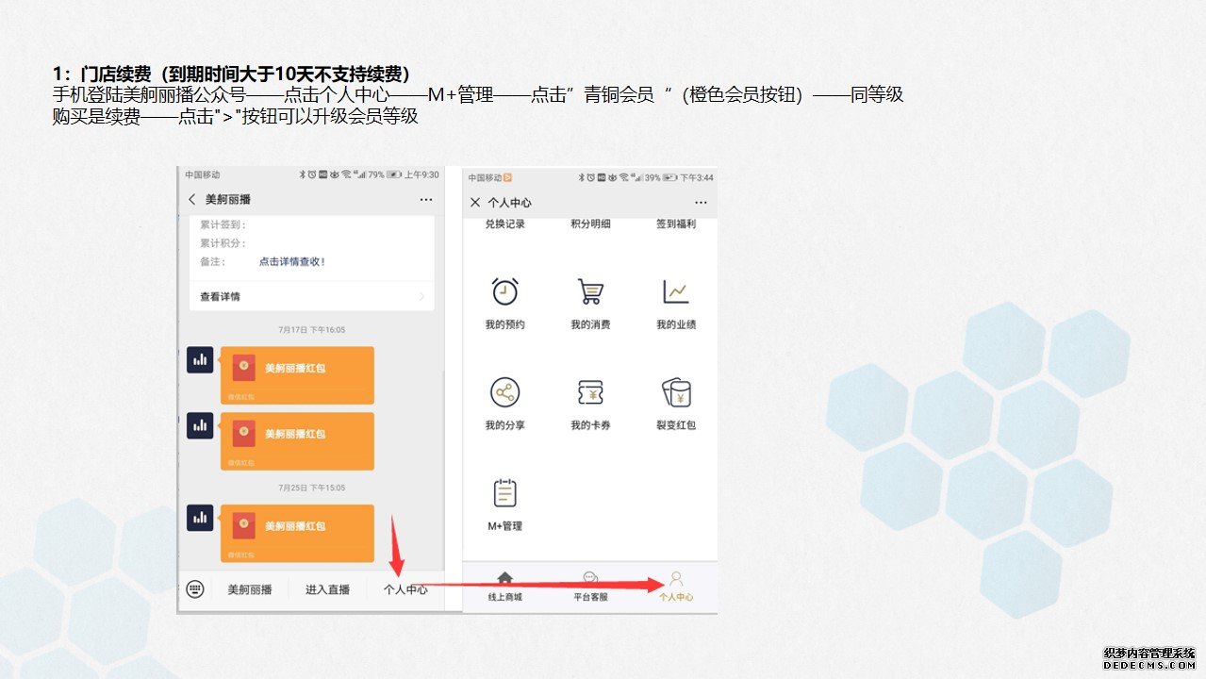Click 中国移动 carrier text in left phone
Screen dimensions: 1206x679
202,175
